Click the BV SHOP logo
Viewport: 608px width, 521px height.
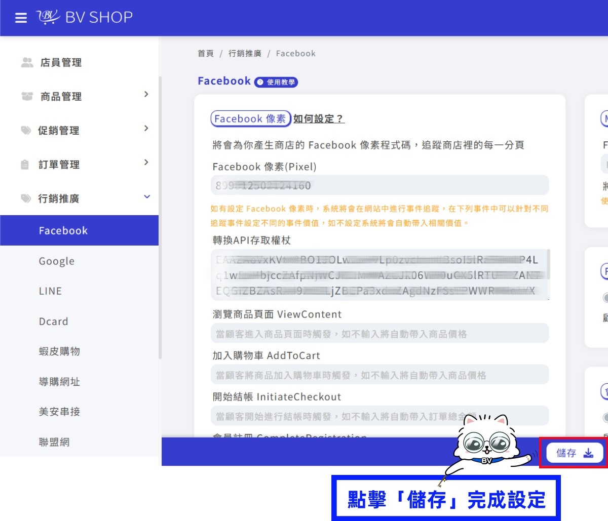click(x=85, y=17)
